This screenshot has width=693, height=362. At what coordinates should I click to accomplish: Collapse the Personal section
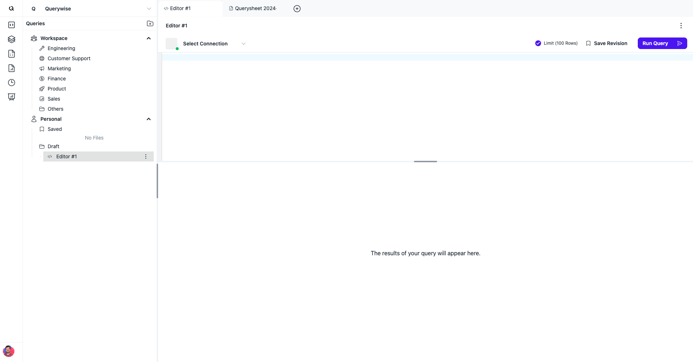click(149, 119)
